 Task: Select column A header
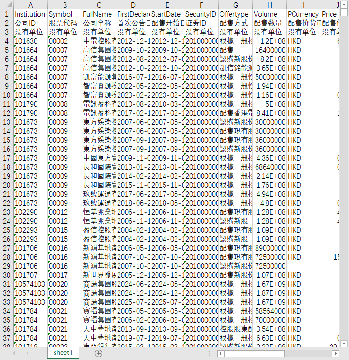pos(30,5)
